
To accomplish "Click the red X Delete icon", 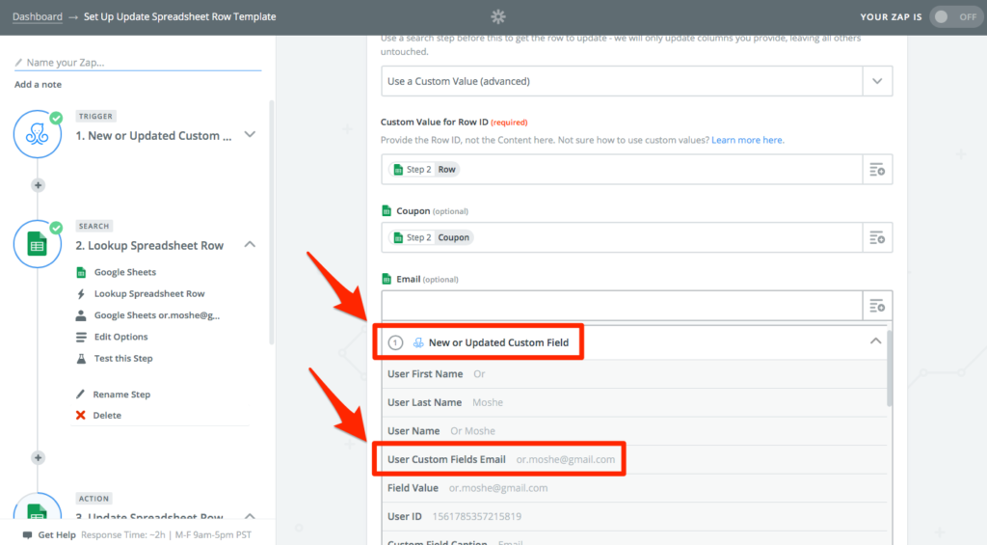I will [x=81, y=415].
